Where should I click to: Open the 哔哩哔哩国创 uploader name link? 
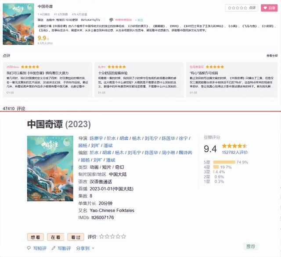pos(123,20)
